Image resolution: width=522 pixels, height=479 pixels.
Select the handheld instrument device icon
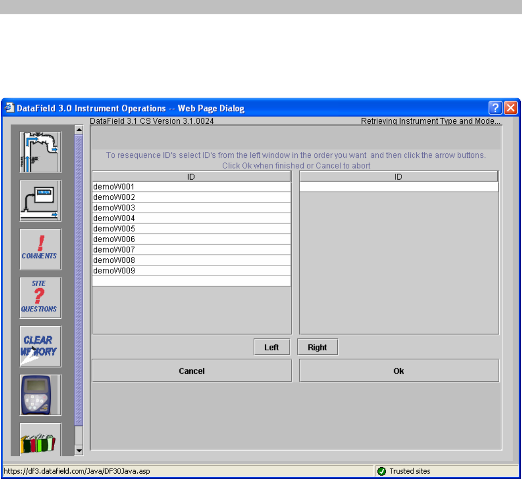(x=40, y=395)
